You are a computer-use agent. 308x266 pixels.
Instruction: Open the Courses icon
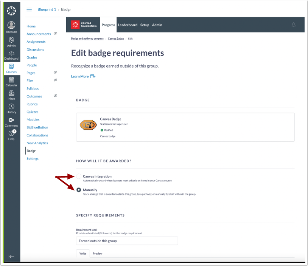11,68
